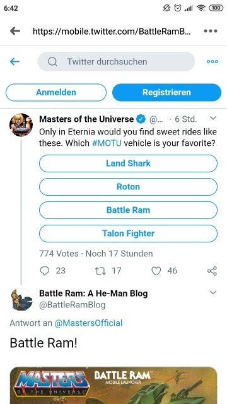Open Twitter more options circles icon
The image size is (227, 404).
212,62
